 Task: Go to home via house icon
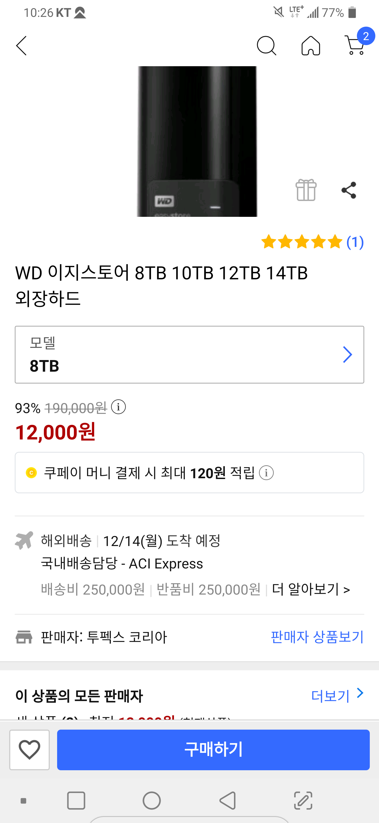coord(311,46)
